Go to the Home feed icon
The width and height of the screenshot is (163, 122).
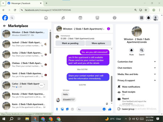[x=46, y=18]
